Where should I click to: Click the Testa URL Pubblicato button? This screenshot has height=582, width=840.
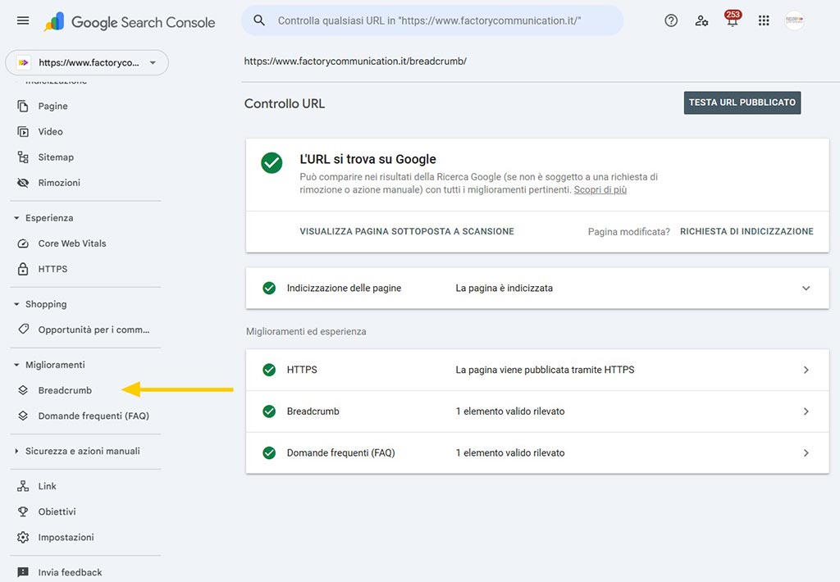tap(742, 102)
